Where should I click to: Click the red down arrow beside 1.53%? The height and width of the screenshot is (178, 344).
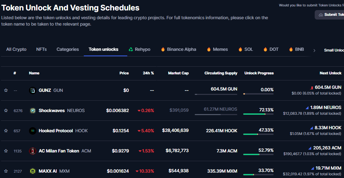click(140, 151)
